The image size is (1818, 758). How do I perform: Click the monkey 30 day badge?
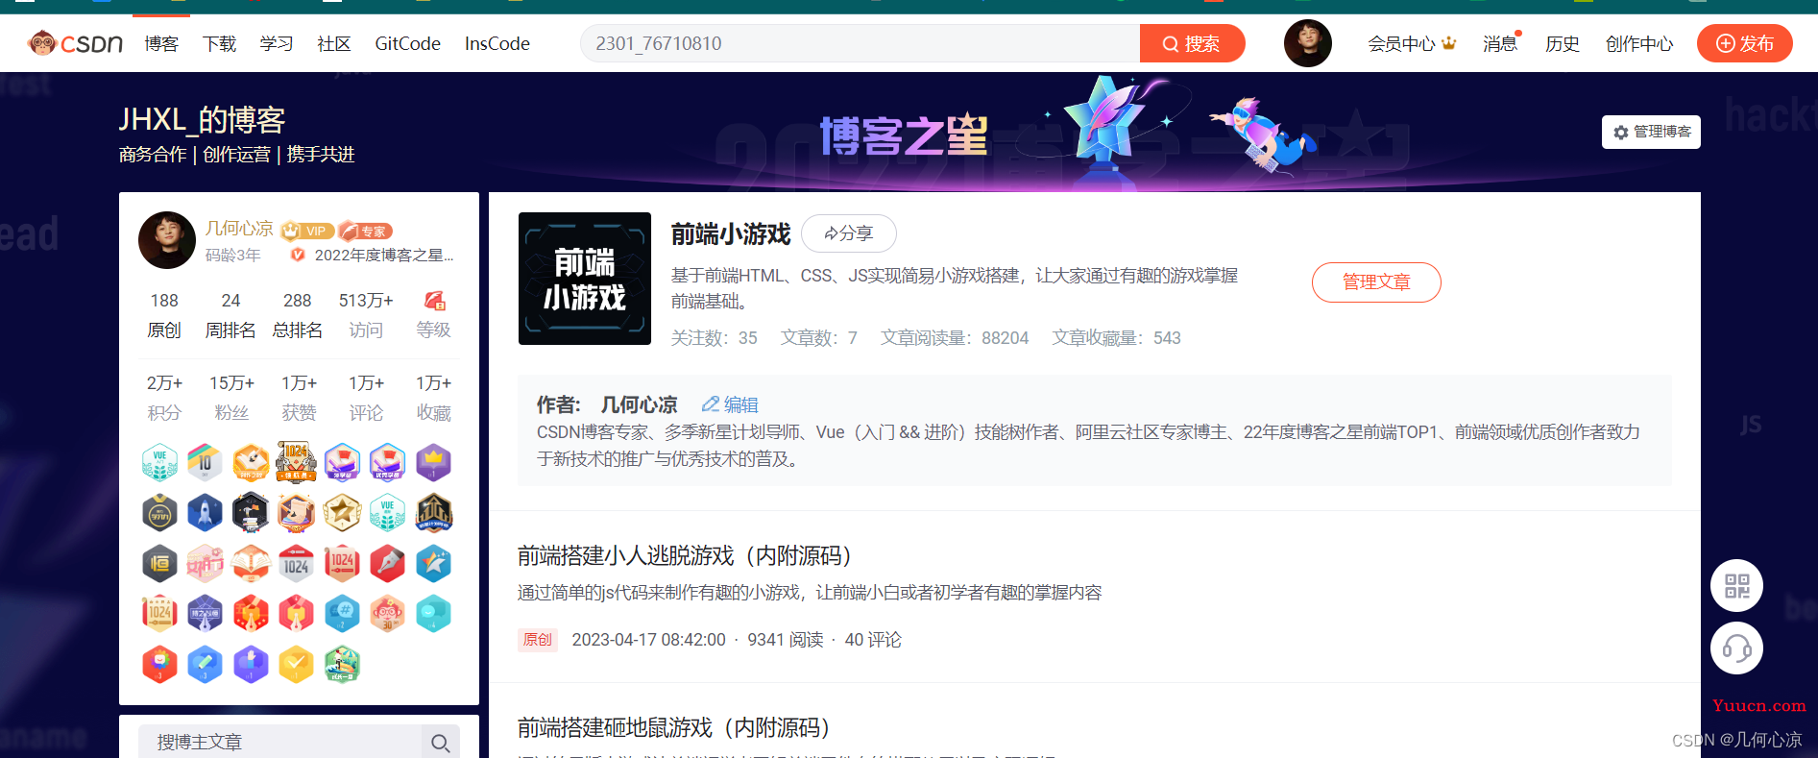[x=387, y=613]
